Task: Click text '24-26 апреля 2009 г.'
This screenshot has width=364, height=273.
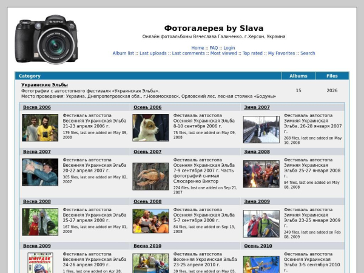Action: (86, 265)
